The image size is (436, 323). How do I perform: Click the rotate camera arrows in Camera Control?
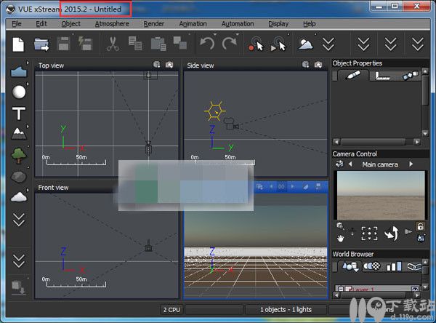(391, 234)
